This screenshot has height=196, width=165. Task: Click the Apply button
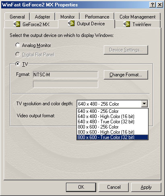pos(146,187)
